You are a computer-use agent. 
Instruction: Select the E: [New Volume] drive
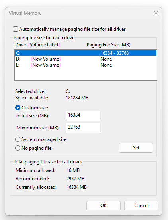click(x=86, y=65)
